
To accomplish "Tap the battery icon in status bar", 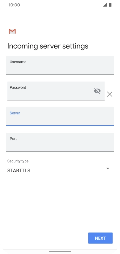I will pyautogui.click(x=110, y=5).
